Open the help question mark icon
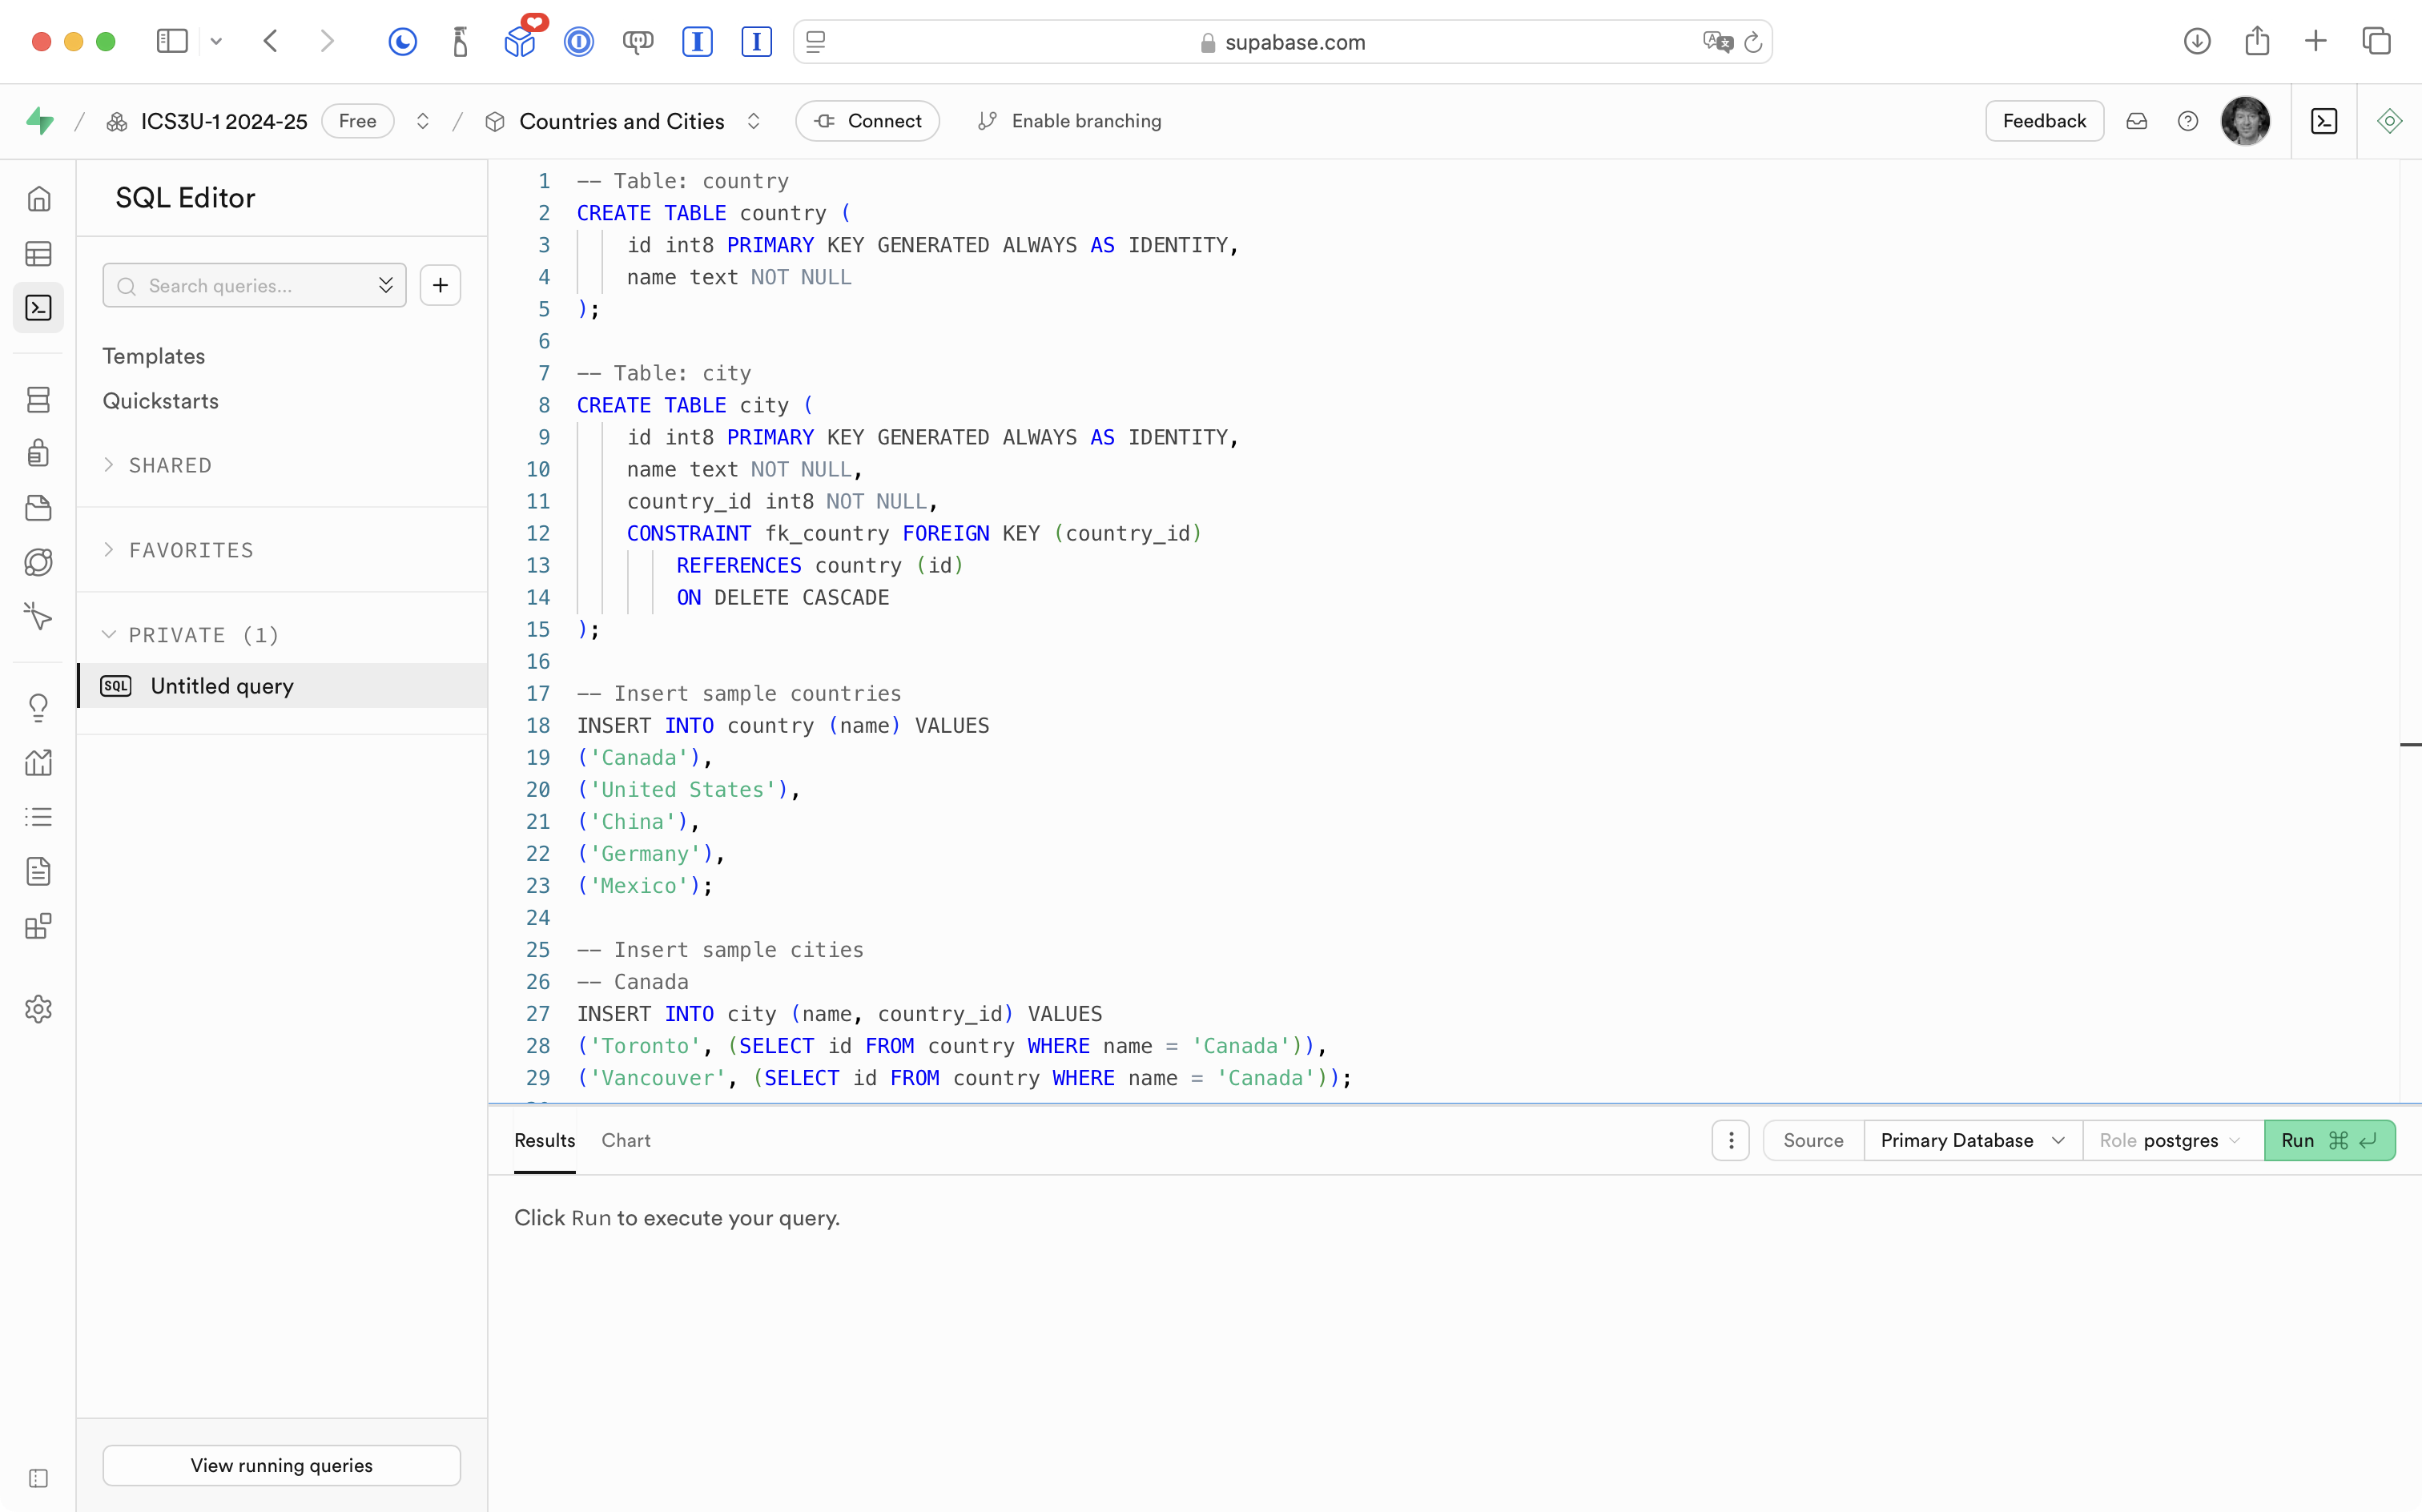Viewport: 2422px width, 1512px height. (x=2188, y=121)
